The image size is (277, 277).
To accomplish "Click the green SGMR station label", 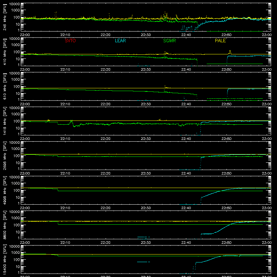I will pos(169,41).
